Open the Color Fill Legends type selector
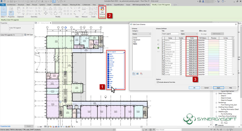The width and height of the screenshot is (242, 131). point(11,35)
